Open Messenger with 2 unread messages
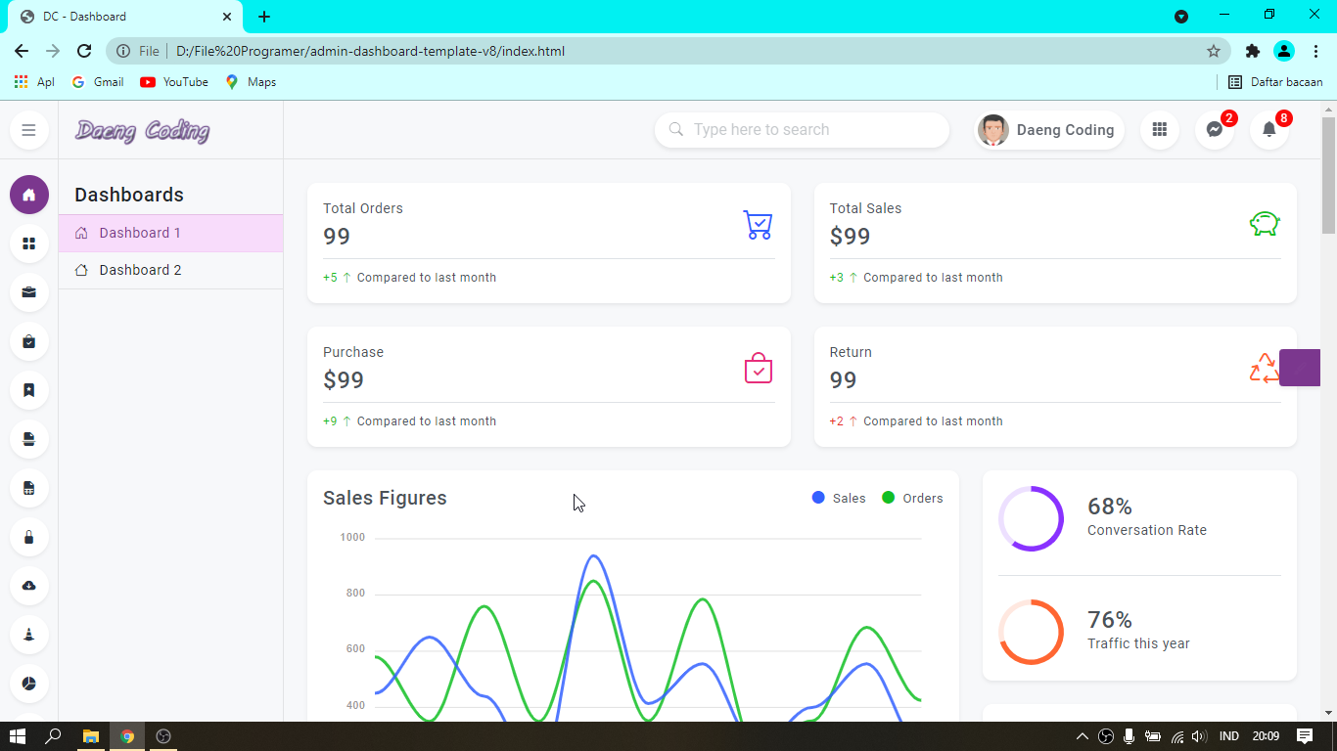1337x751 pixels. click(1215, 129)
